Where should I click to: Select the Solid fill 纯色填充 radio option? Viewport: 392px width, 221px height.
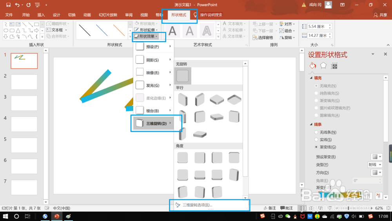click(316, 93)
